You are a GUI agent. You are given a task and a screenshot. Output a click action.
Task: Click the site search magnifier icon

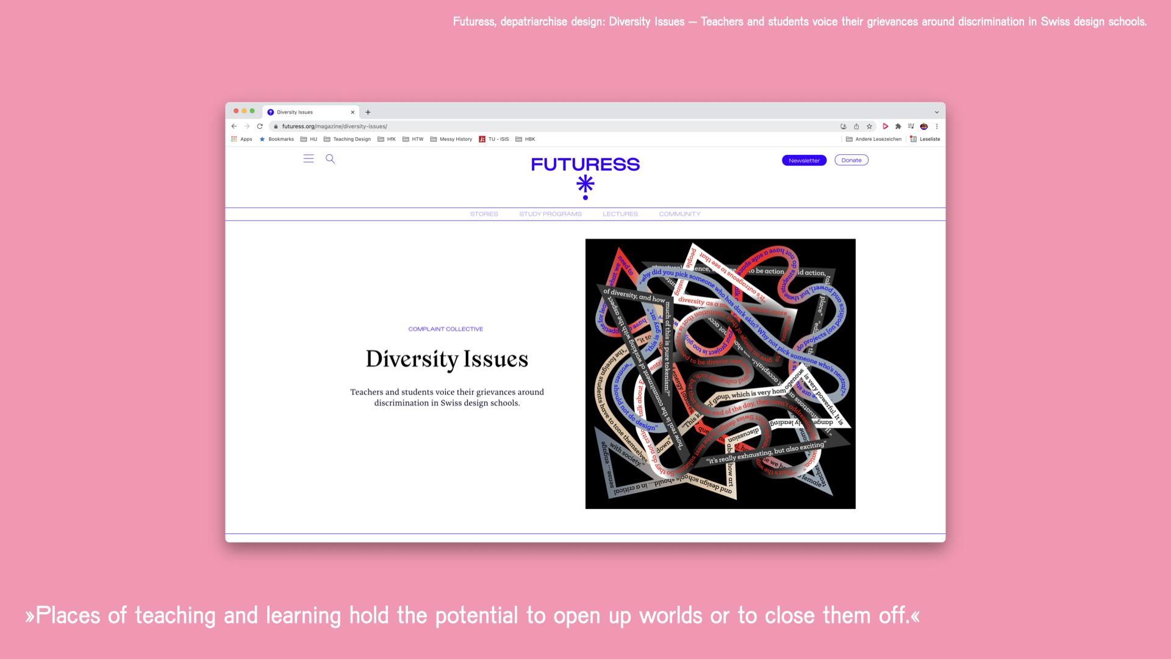click(330, 159)
